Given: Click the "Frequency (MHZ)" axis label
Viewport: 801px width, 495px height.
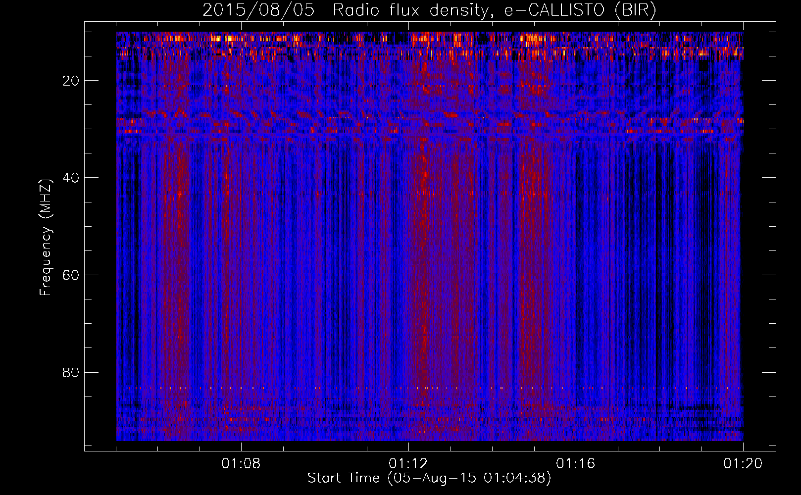Looking at the screenshot, I should (45, 238).
